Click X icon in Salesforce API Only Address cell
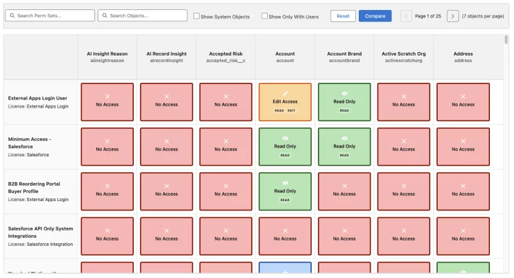The height and width of the screenshot is (278, 514). (463, 231)
